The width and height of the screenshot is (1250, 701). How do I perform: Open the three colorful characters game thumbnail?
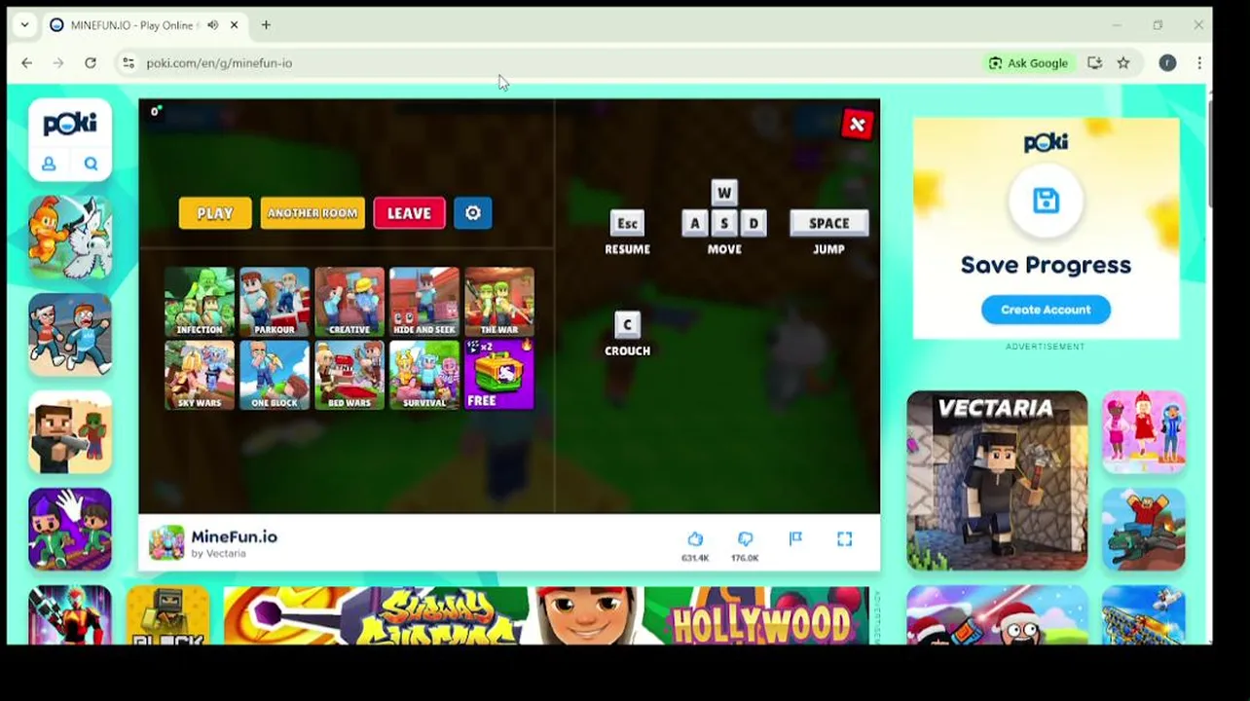pyautogui.click(x=1144, y=432)
